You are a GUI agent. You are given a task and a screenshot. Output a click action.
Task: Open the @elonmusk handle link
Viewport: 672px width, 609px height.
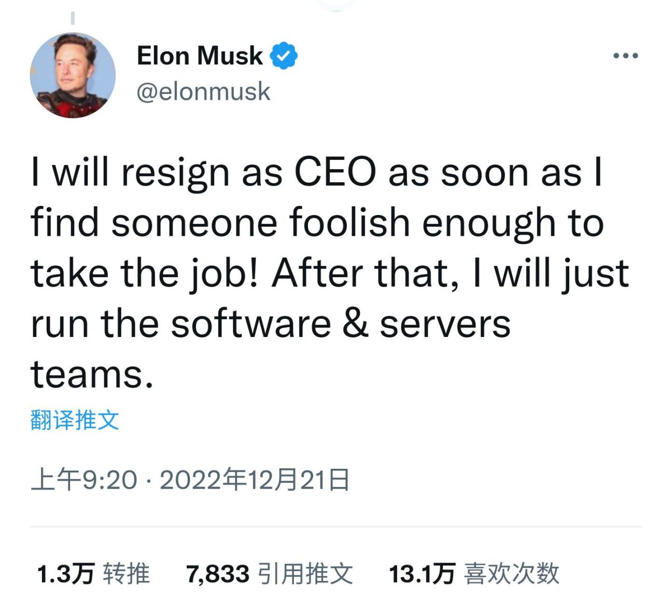tap(203, 91)
